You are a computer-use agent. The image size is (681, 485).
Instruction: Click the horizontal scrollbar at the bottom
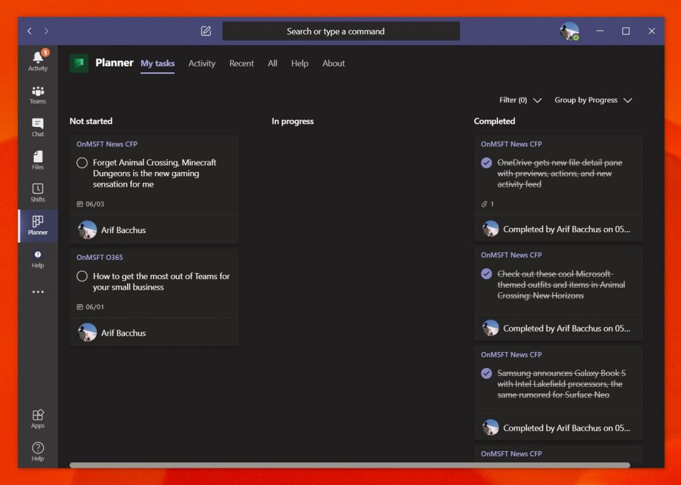(350, 465)
